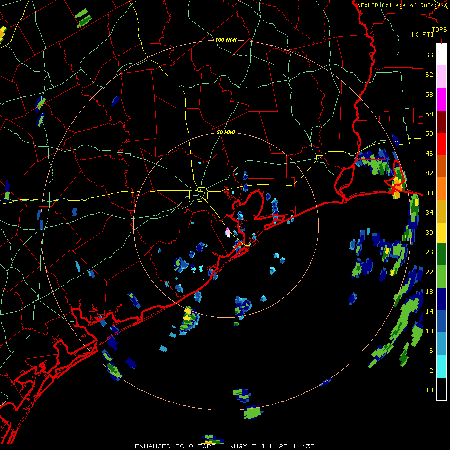
Task: Click the cyan swatch beside 2
Action: pyautogui.click(x=441, y=366)
